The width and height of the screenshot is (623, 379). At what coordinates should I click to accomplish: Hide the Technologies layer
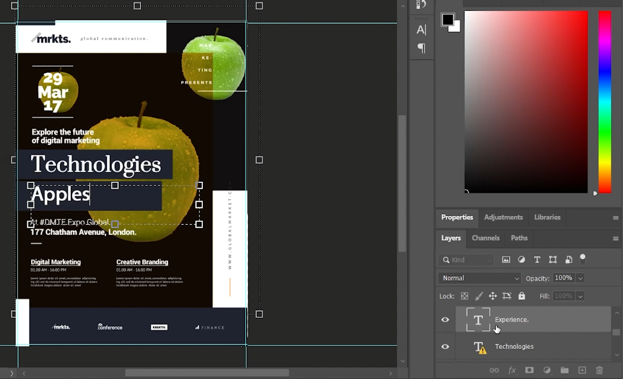point(445,347)
